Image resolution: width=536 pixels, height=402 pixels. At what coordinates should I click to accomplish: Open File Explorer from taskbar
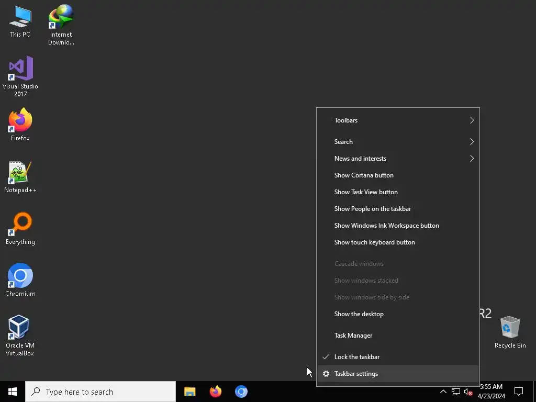point(189,392)
